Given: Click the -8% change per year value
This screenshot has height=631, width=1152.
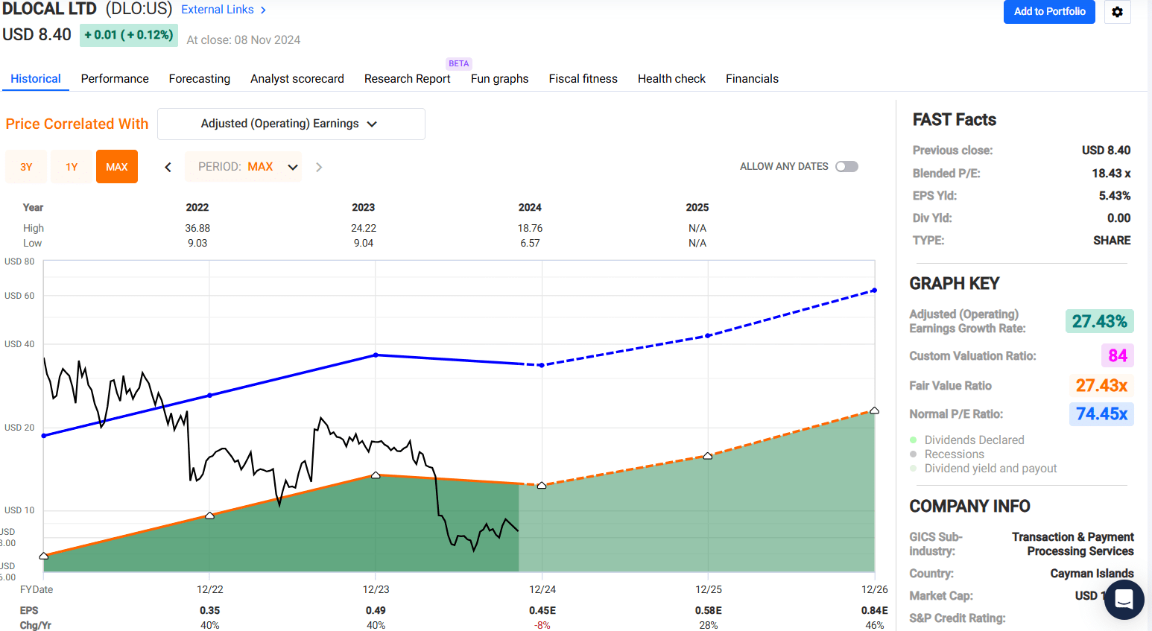Looking at the screenshot, I should [542, 625].
